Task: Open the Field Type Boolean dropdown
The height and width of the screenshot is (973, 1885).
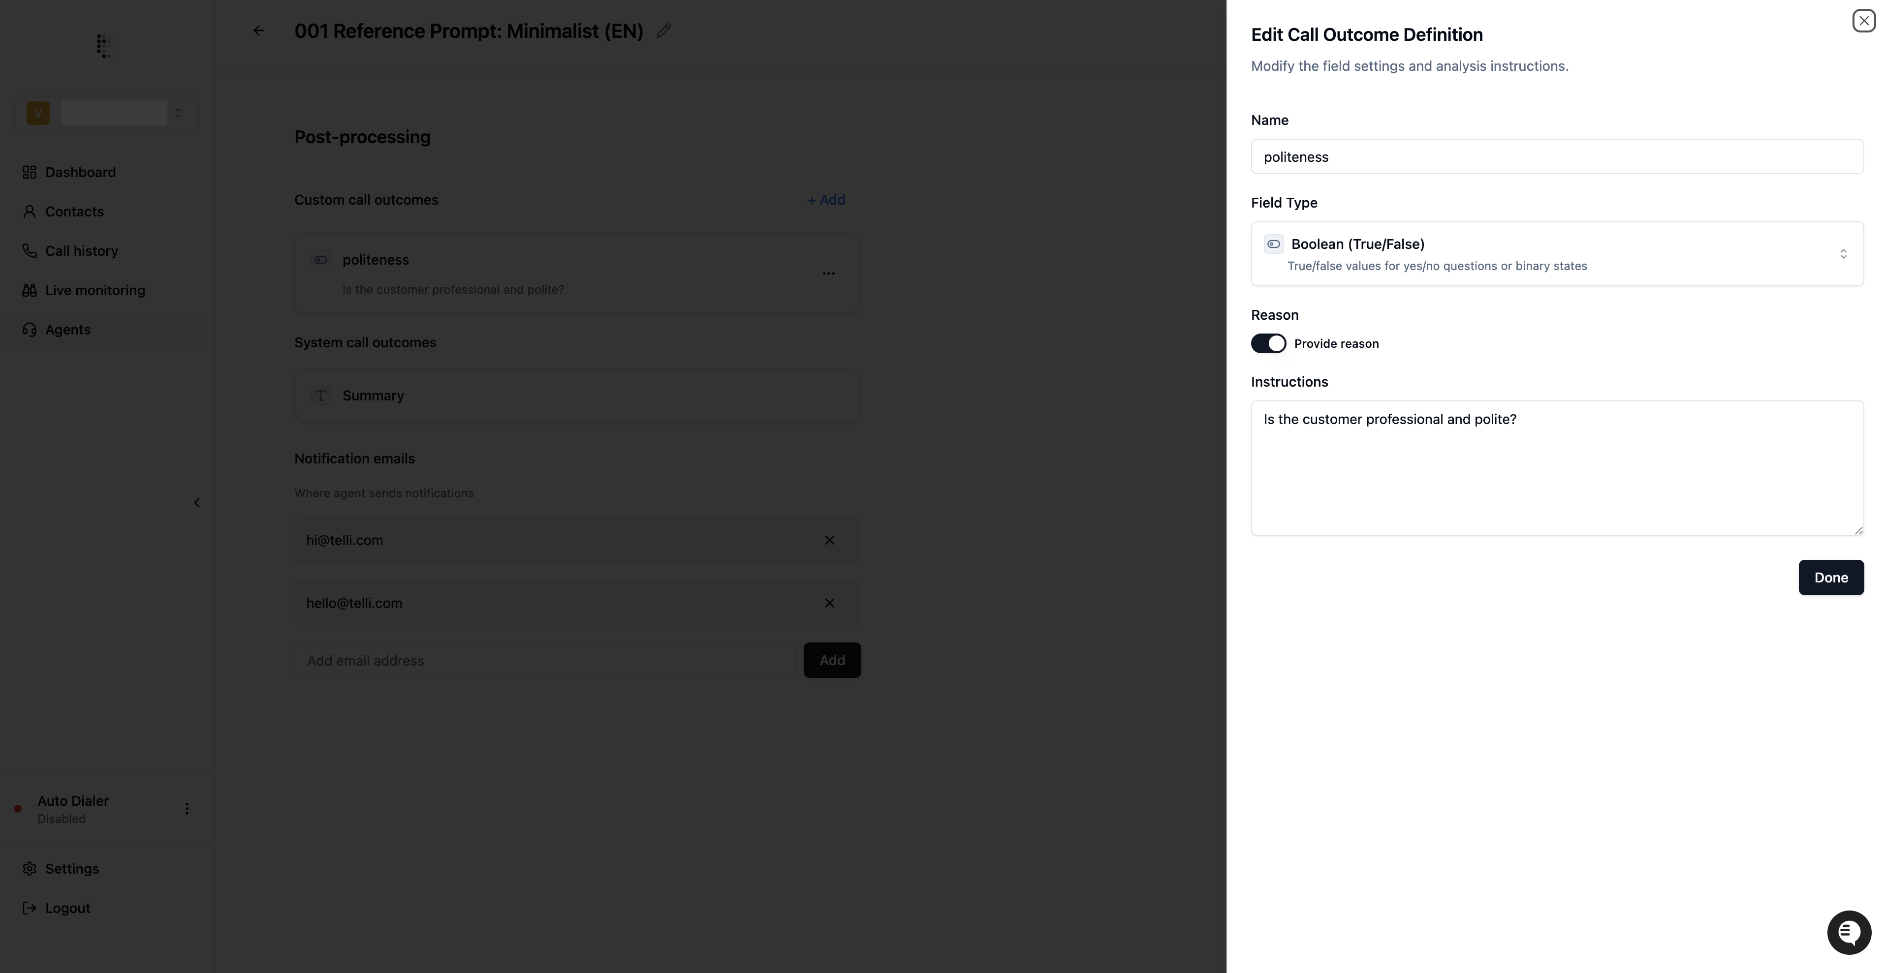Action: [x=1556, y=254]
